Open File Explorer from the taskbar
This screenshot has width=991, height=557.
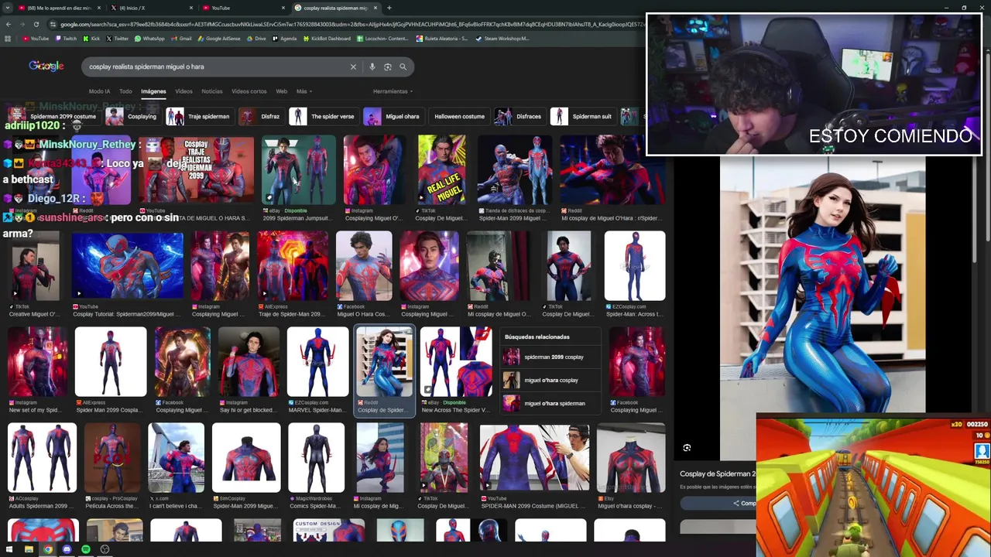click(x=29, y=549)
